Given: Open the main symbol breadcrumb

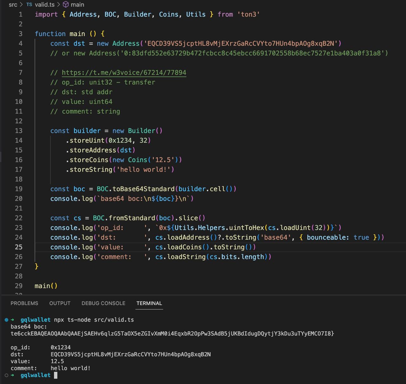Looking at the screenshot, I should point(77,4).
